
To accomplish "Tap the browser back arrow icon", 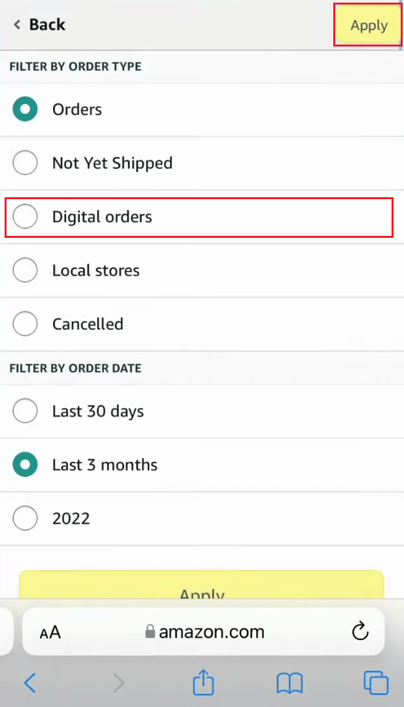I will point(29,683).
